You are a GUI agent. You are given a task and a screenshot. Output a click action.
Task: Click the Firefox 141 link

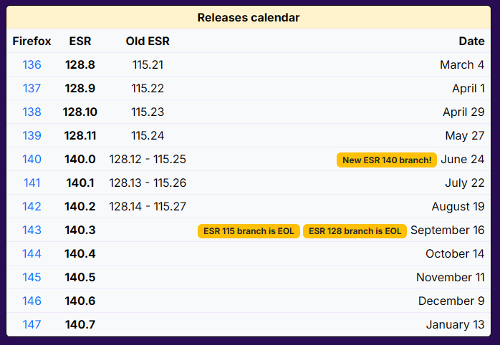32,183
